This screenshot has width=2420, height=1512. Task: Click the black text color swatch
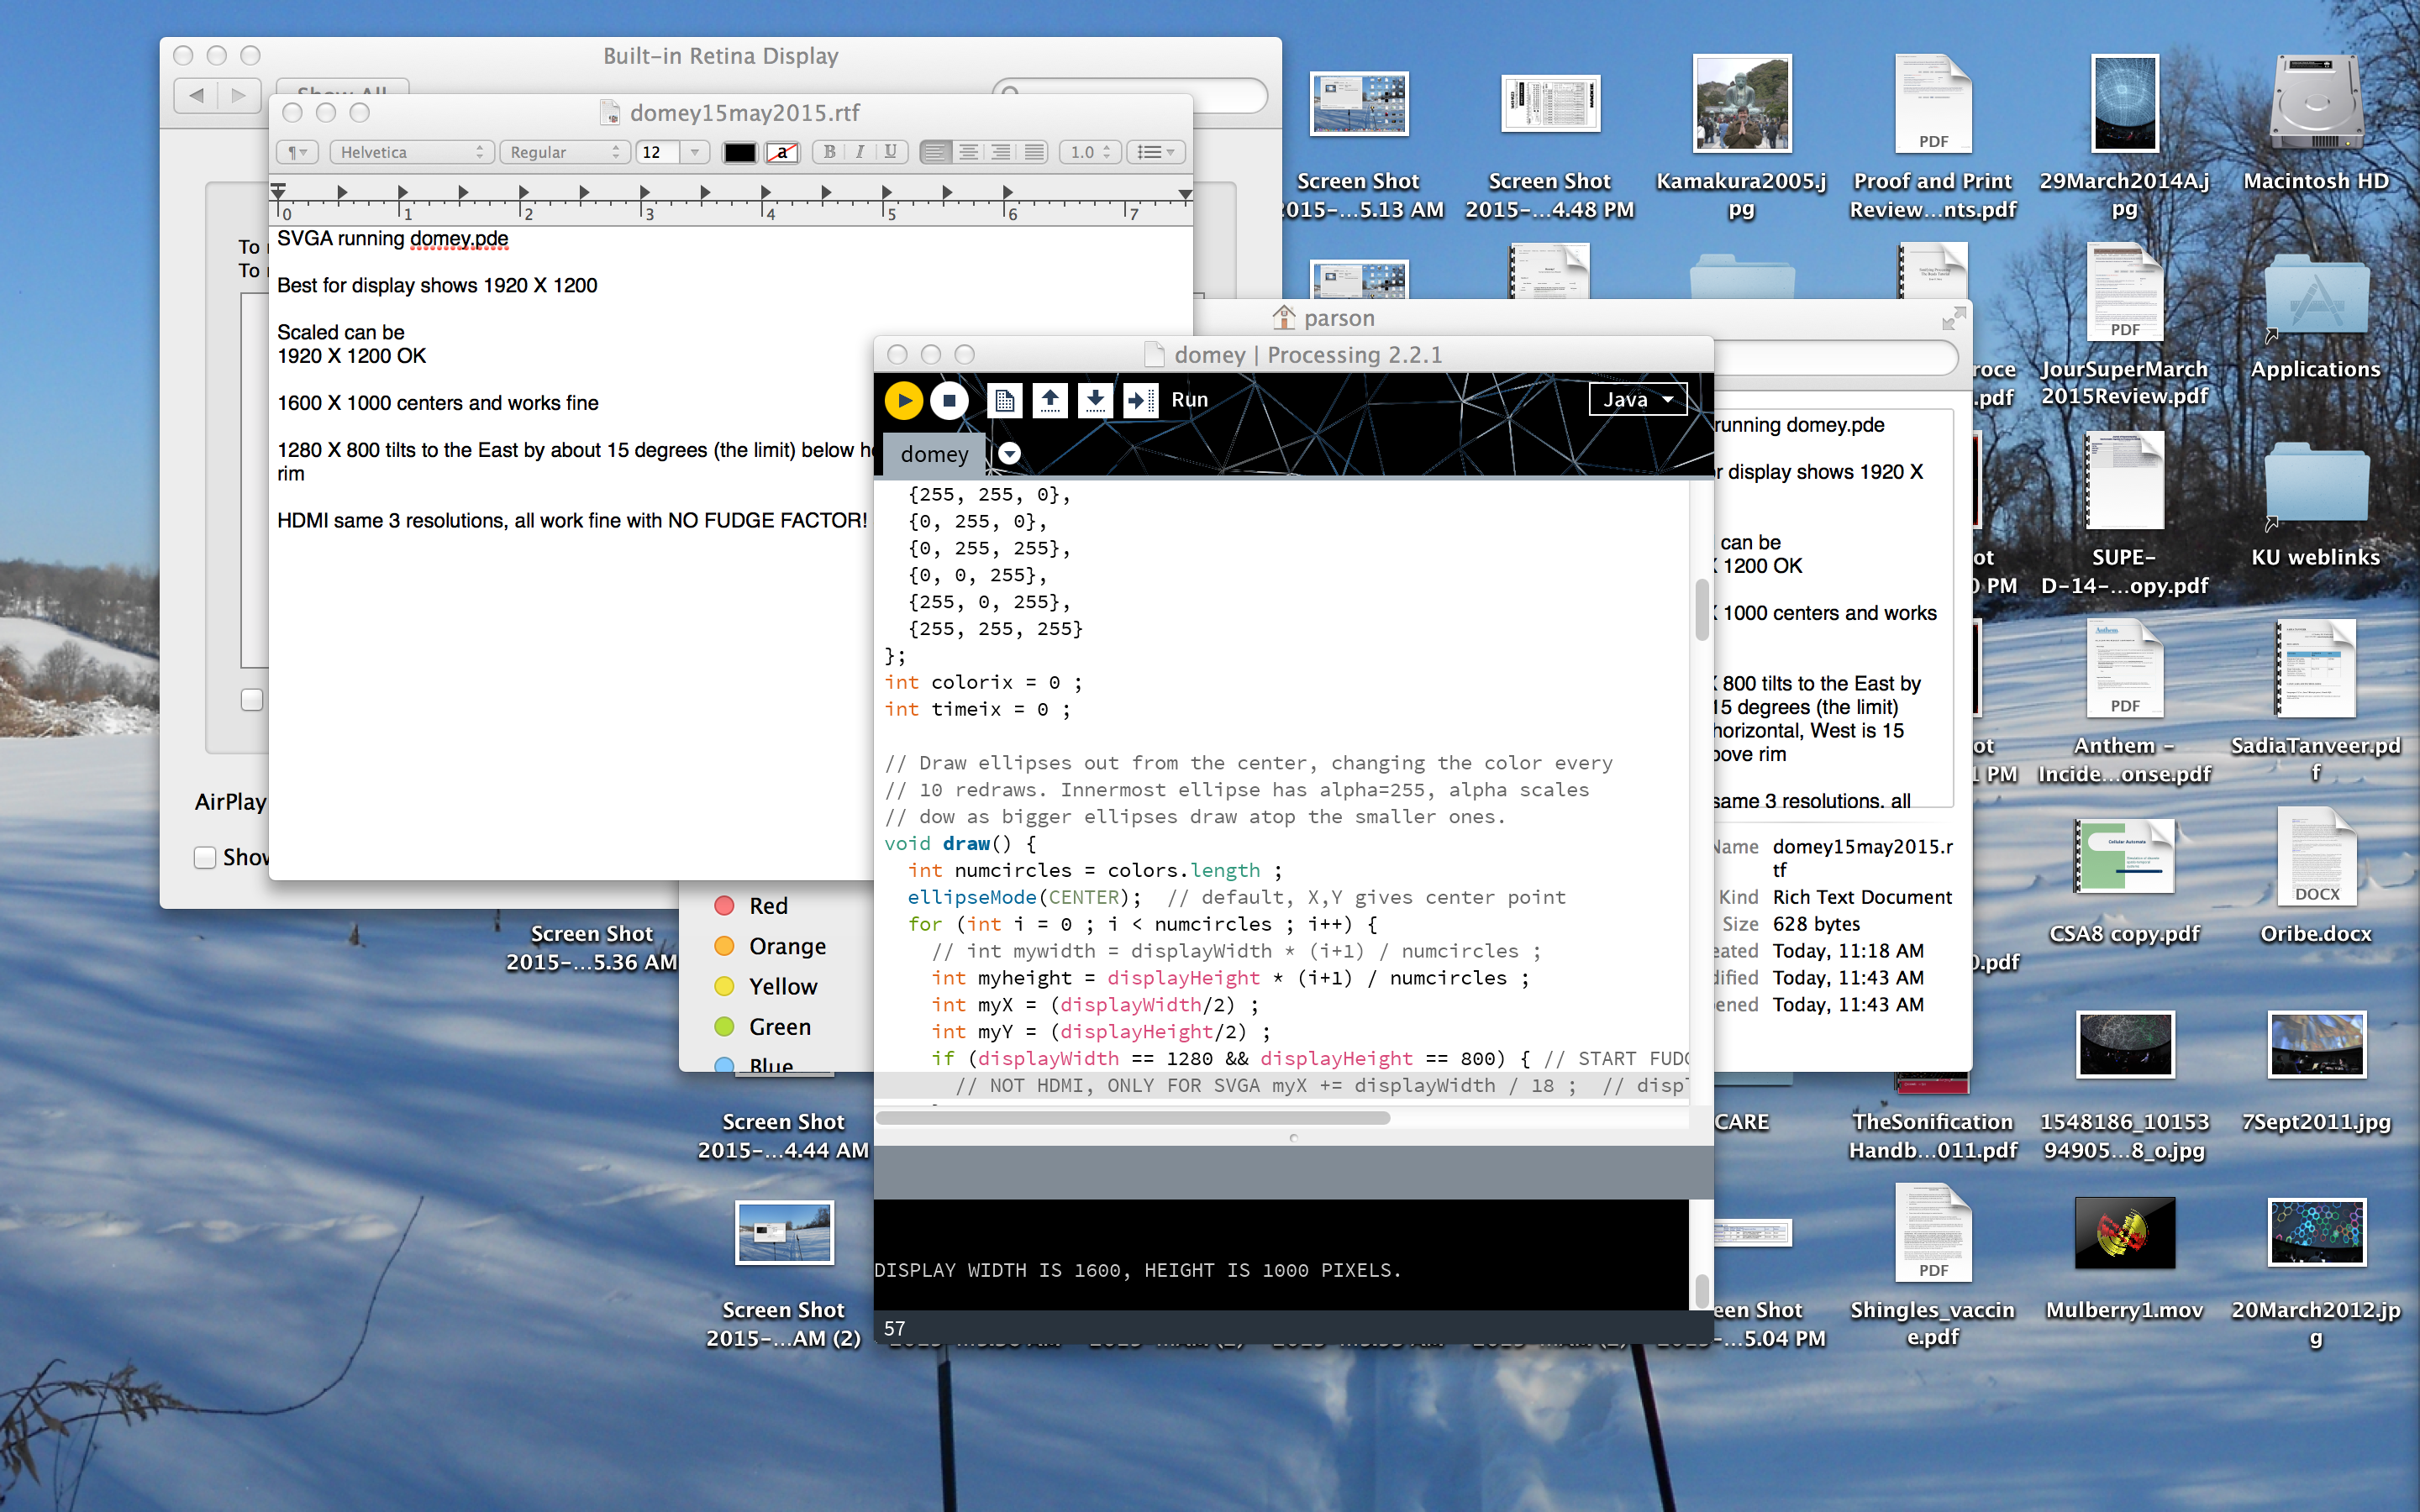(x=739, y=152)
